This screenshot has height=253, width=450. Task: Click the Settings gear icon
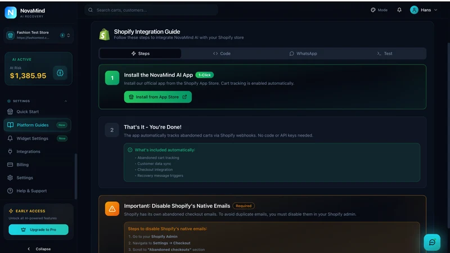point(10,178)
